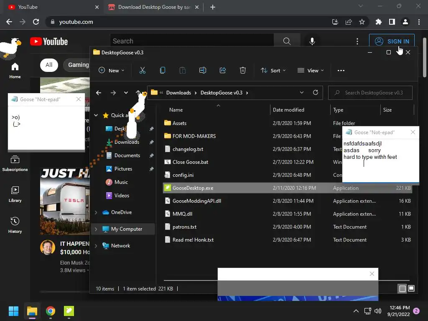Refresh the DesktopGoose v0.3 folder
The image size is (428, 321).
316,92
